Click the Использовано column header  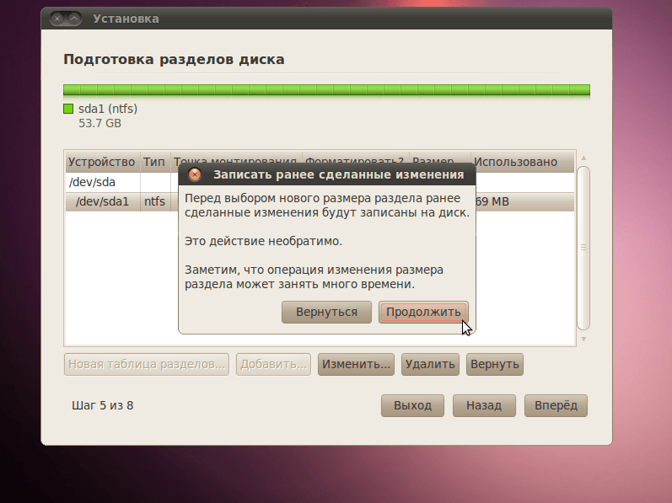click(523, 162)
